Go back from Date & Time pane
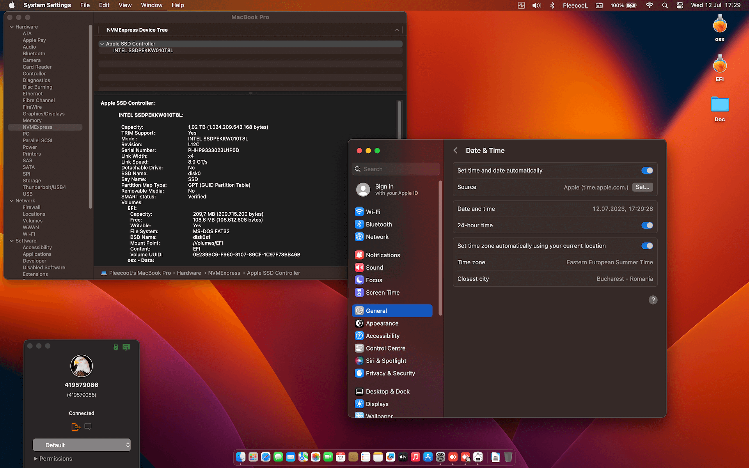Viewport: 749px width, 468px height. [x=455, y=151]
